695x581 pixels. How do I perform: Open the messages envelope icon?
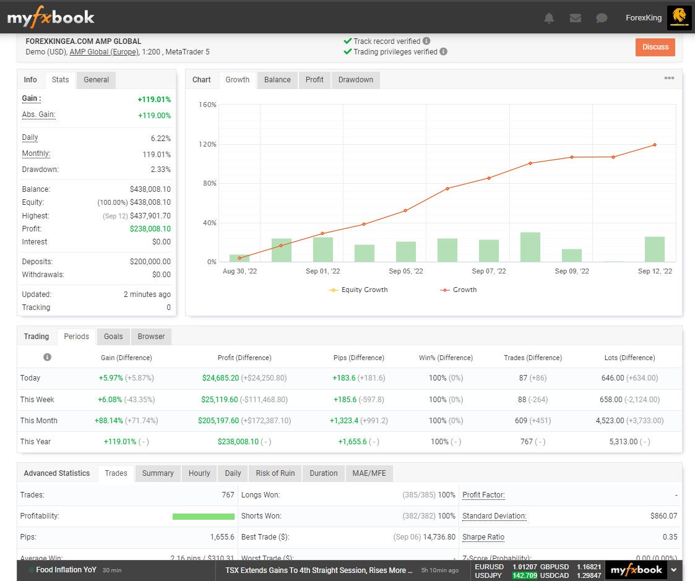coord(575,18)
